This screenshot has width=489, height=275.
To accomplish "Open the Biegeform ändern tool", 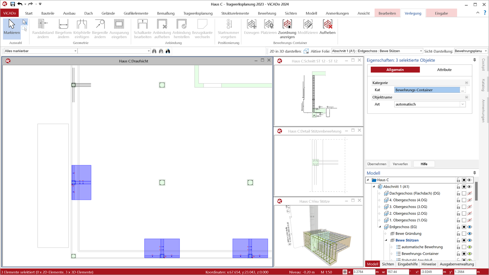I will click(63, 29).
